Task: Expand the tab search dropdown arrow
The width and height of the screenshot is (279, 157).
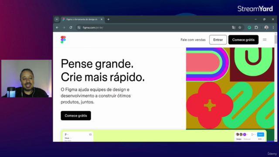Action: [57, 19]
